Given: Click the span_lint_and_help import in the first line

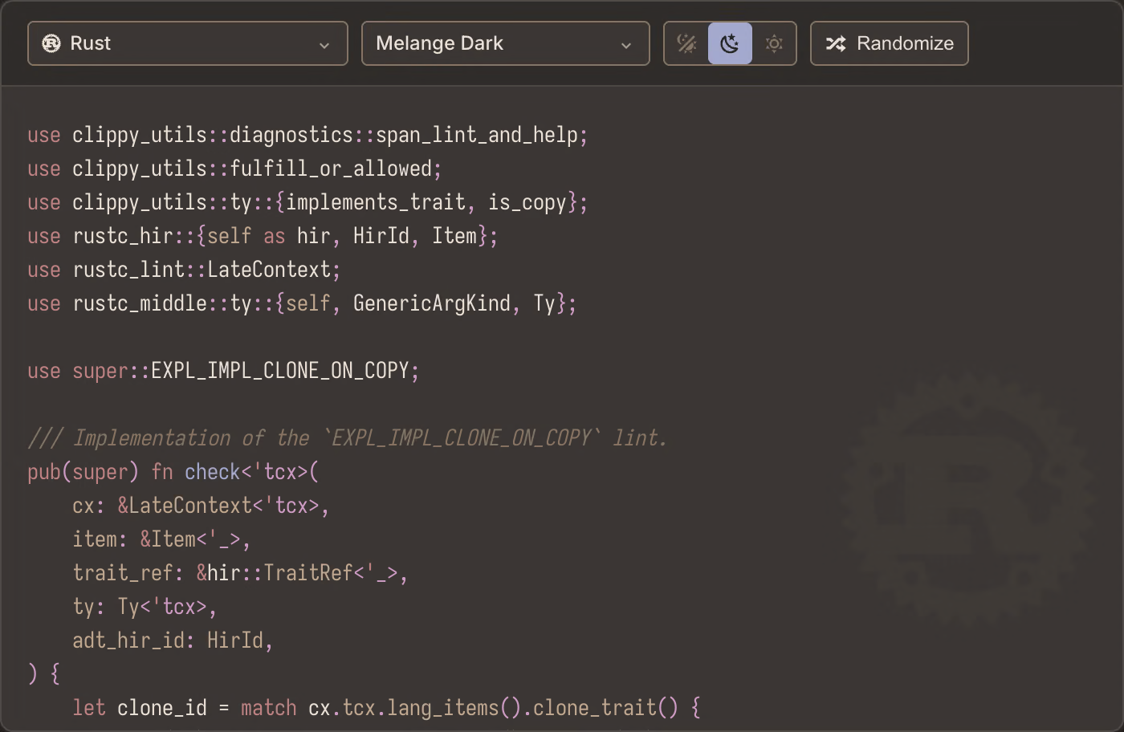Looking at the screenshot, I should [x=477, y=135].
